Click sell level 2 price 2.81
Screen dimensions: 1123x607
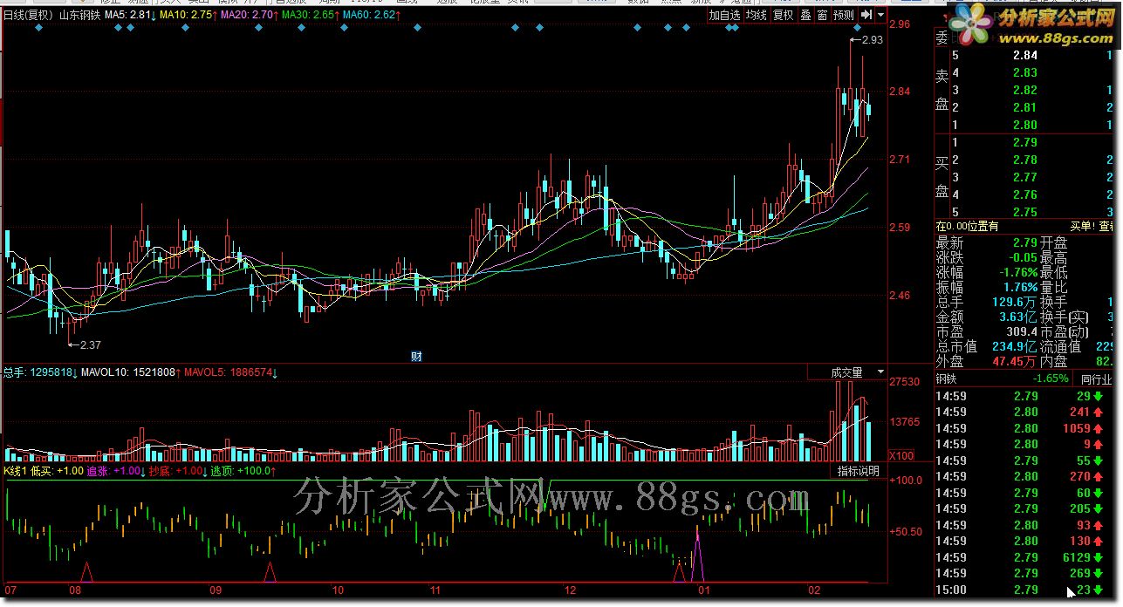tap(1025, 108)
